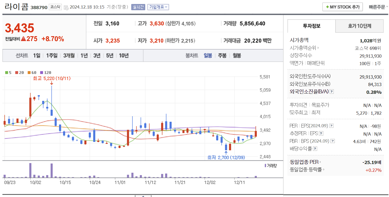Enable 실시간 quote updates
This screenshot has height=197, width=389.
138,7
